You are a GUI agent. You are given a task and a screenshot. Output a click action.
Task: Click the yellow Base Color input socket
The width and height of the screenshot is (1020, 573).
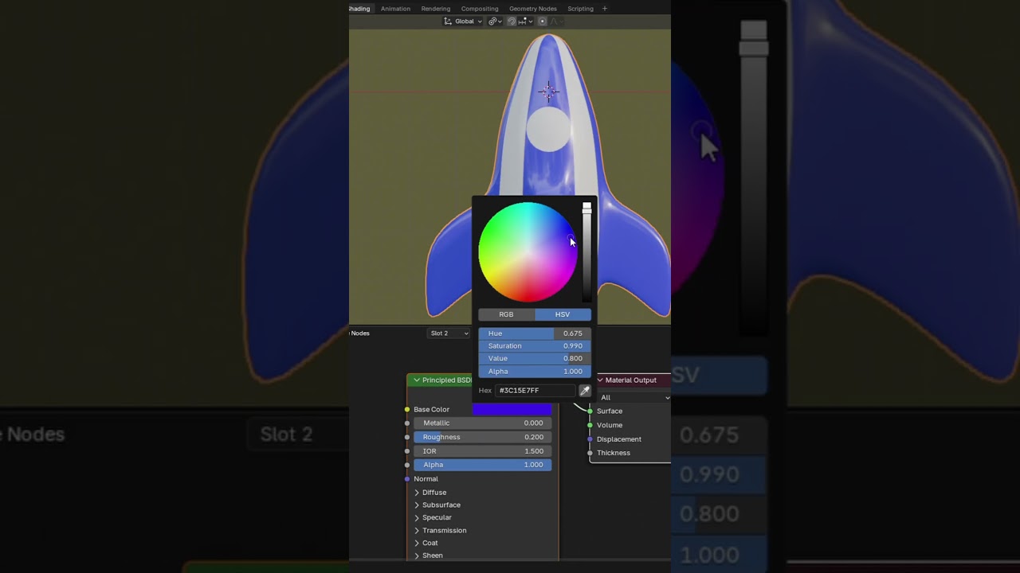pyautogui.click(x=407, y=410)
